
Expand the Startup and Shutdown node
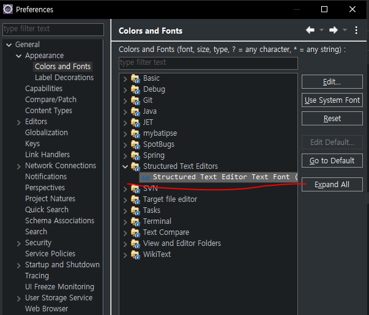click(19, 265)
